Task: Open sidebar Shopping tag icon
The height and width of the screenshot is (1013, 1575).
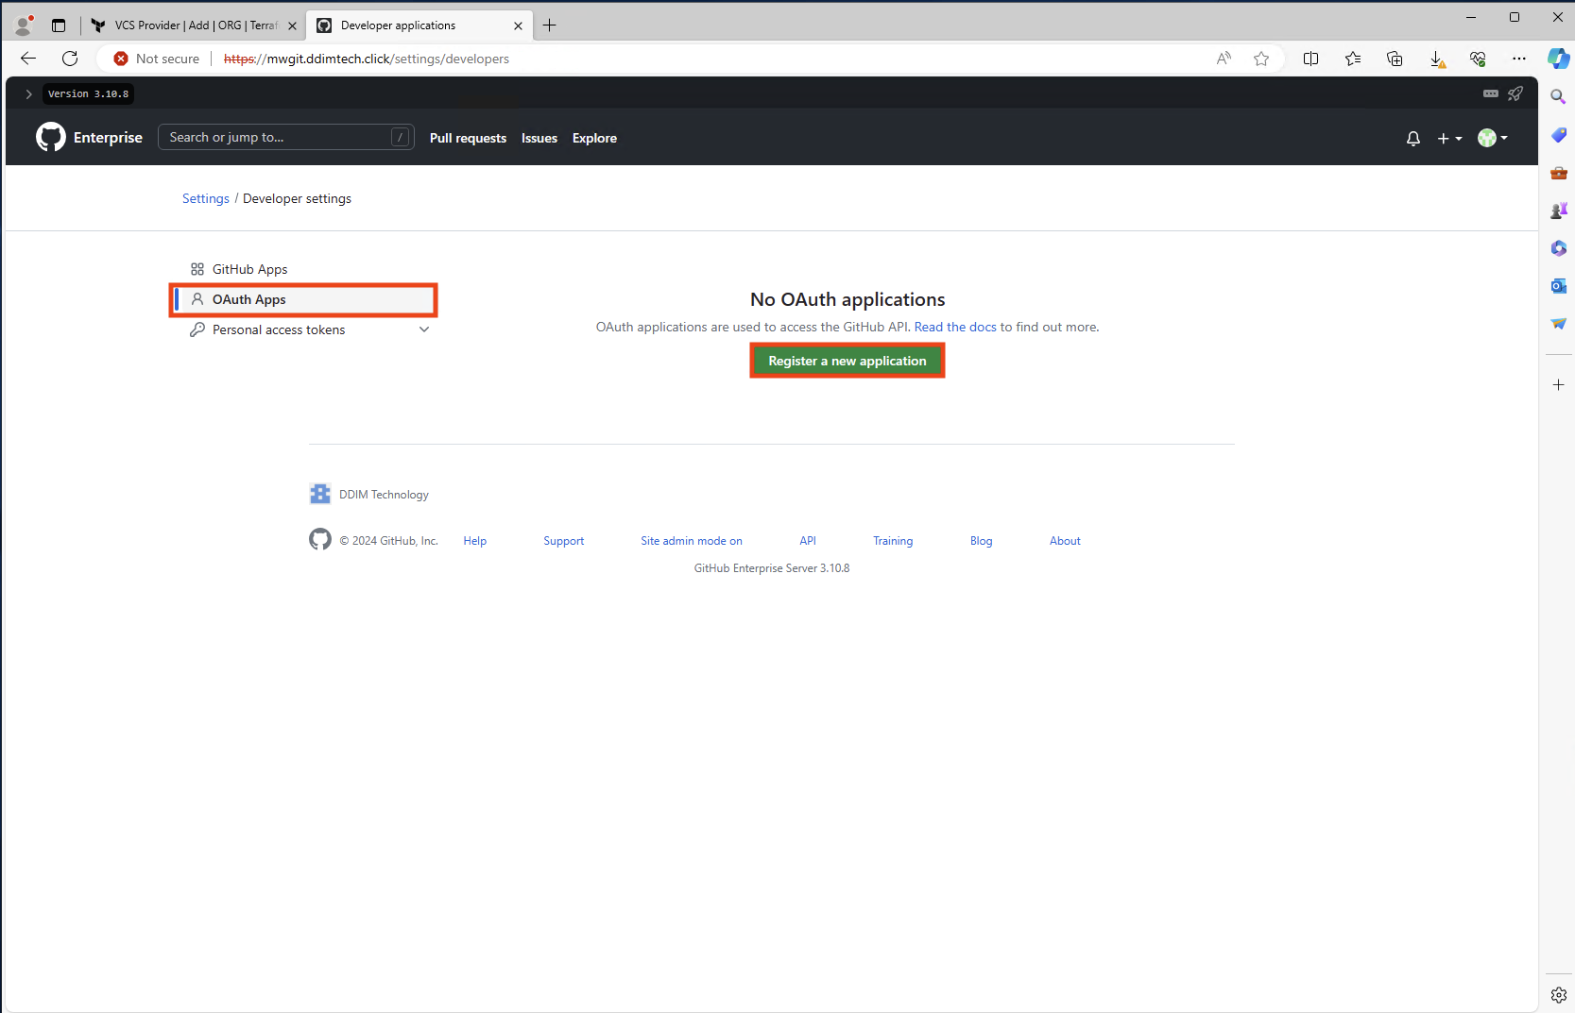Action: tap(1558, 135)
